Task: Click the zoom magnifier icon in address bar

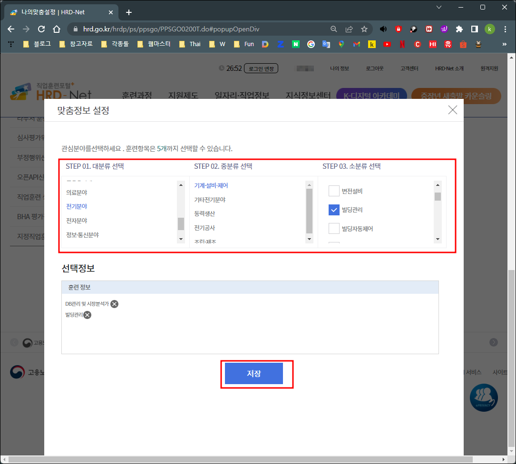Action: pyautogui.click(x=333, y=29)
